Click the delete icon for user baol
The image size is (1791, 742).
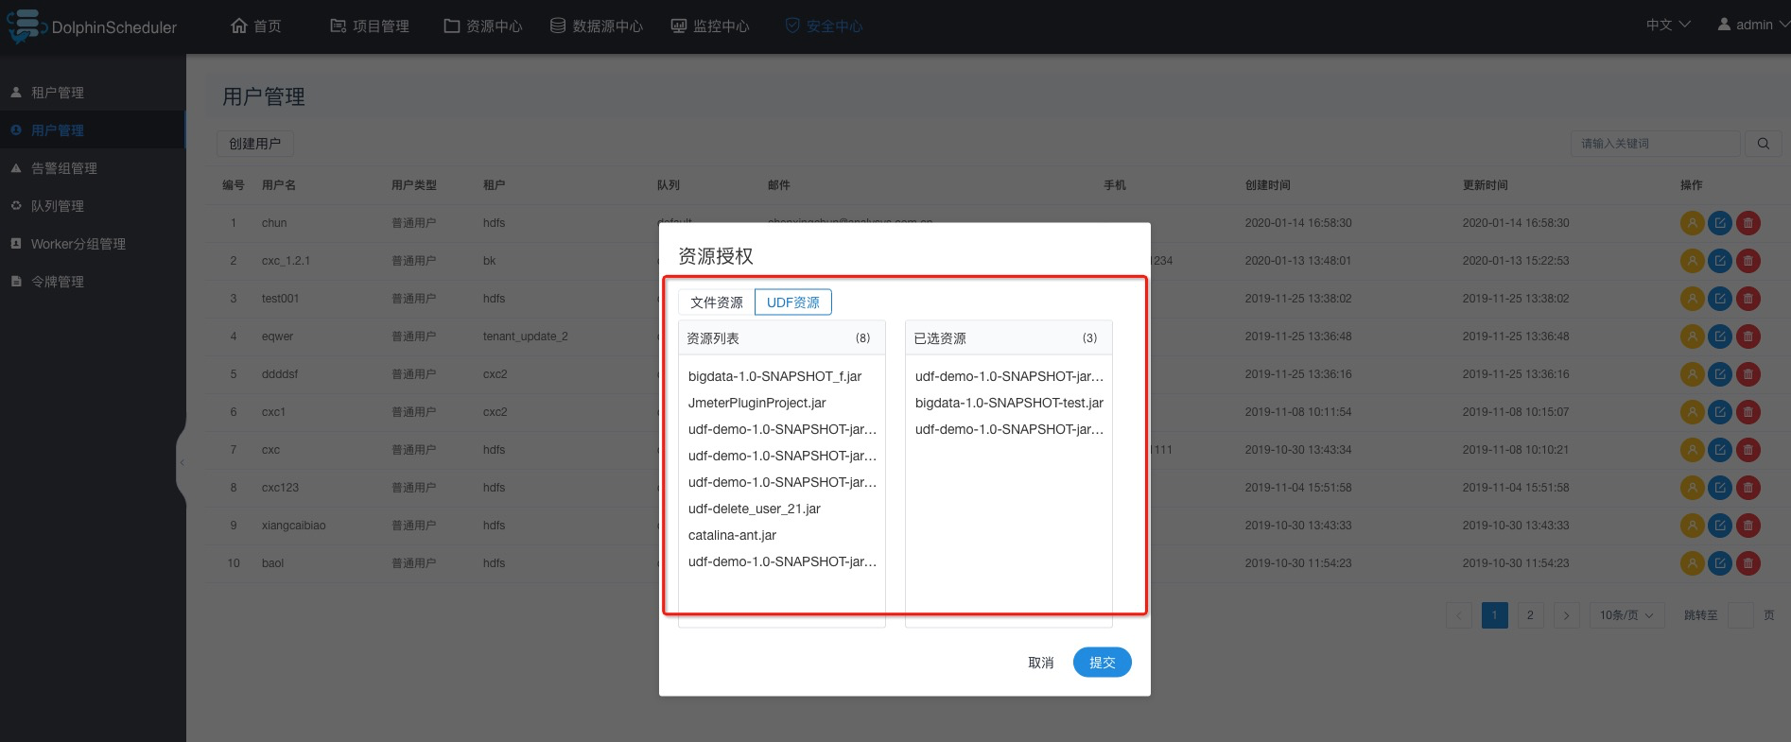[1748, 563]
